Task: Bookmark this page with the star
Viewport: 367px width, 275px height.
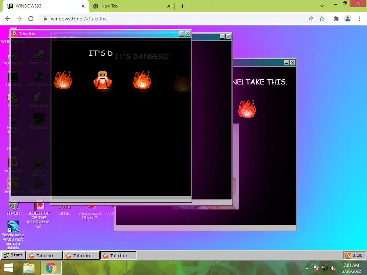Action: pyautogui.click(x=322, y=19)
